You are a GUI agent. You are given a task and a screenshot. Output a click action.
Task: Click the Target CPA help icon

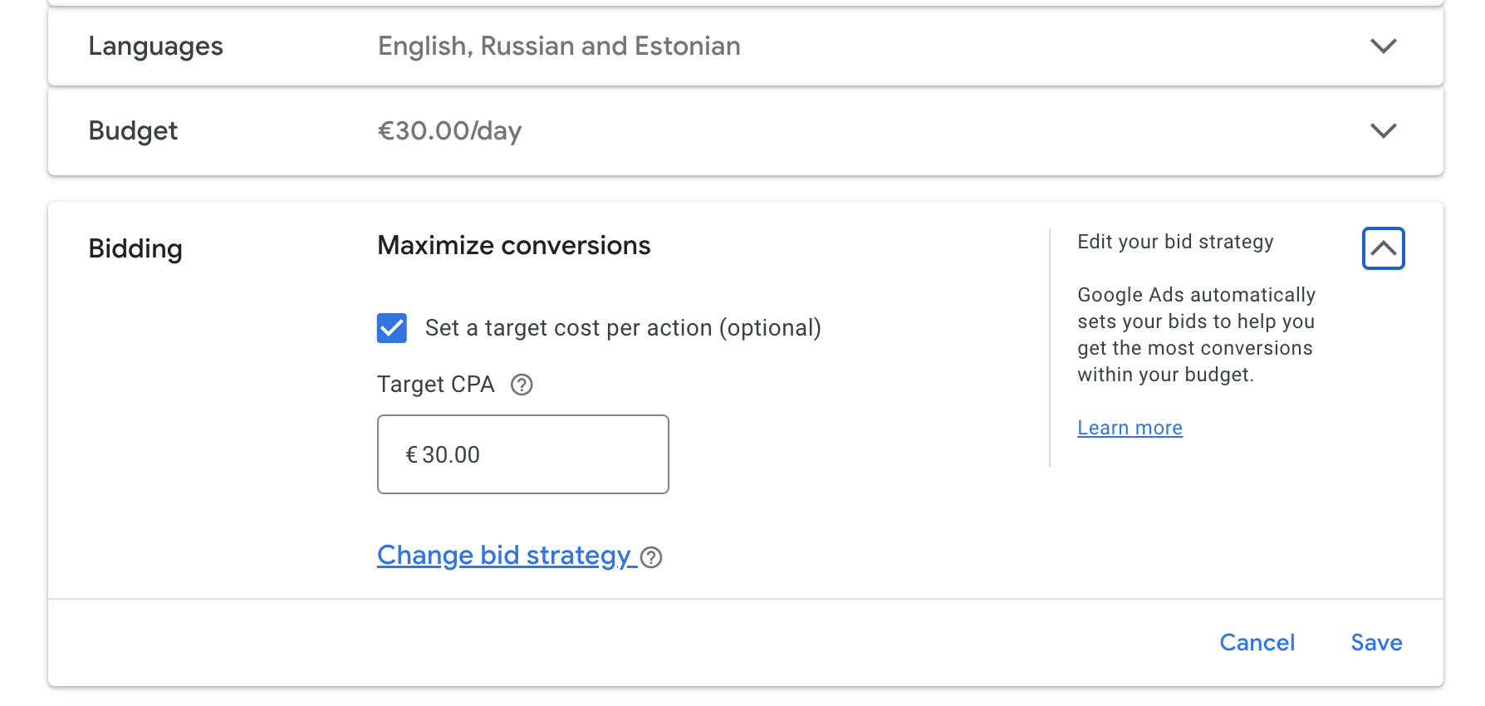522,385
